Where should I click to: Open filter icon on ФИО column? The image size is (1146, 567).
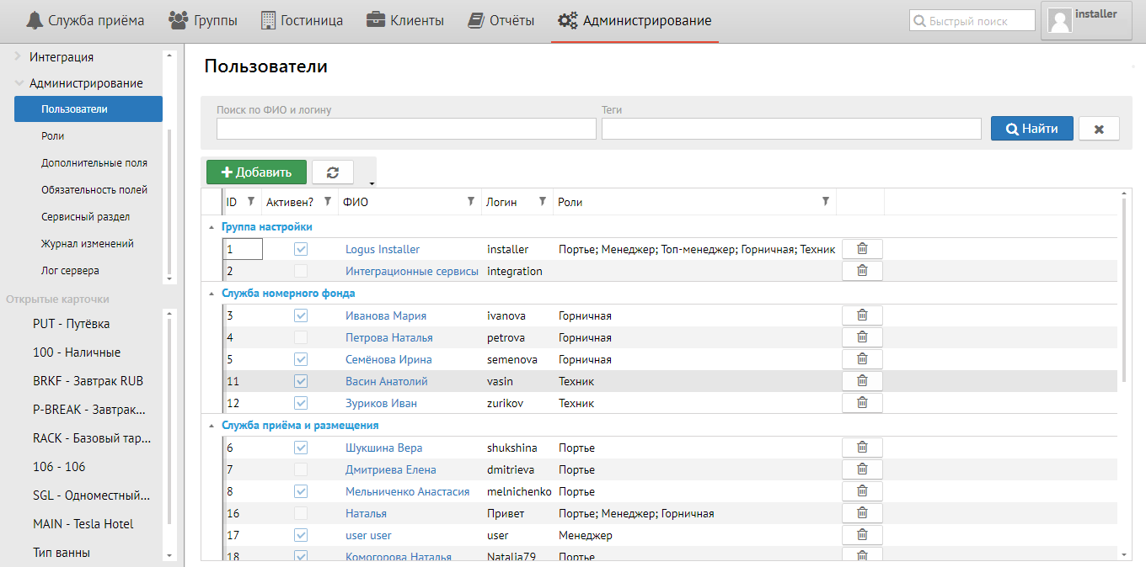pyautogui.click(x=470, y=202)
